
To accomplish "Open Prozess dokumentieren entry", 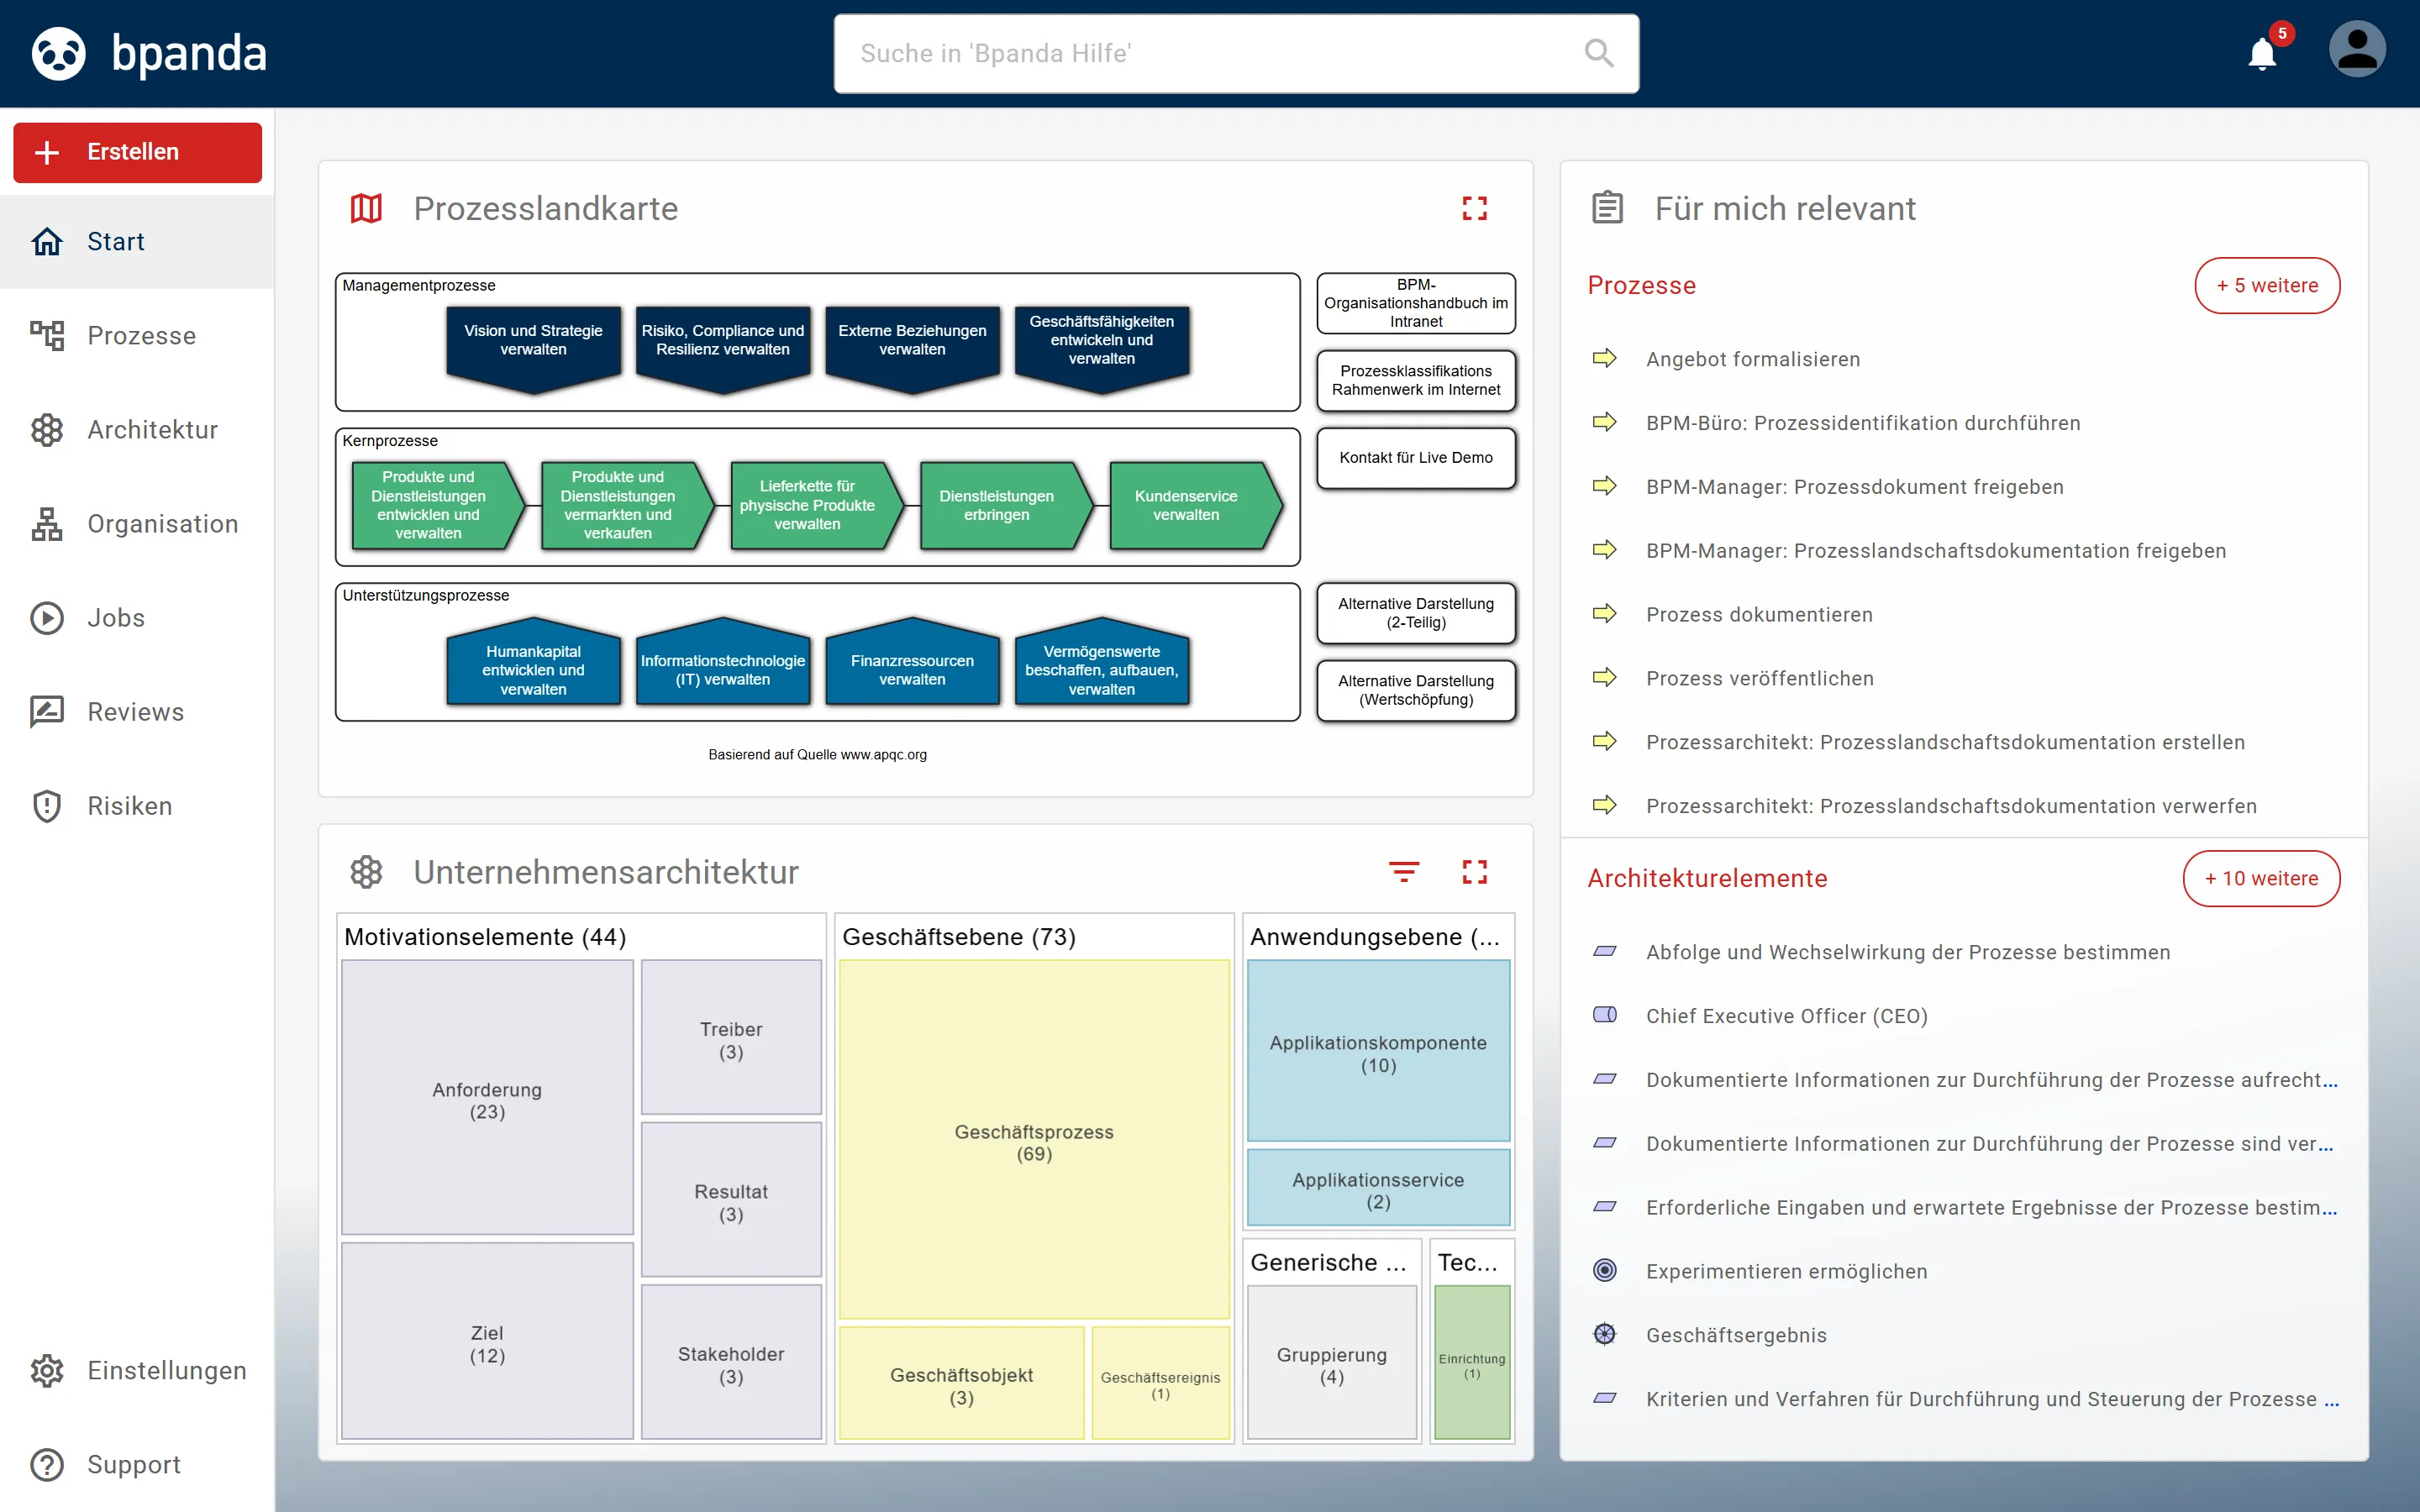I will tap(1759, 614).
